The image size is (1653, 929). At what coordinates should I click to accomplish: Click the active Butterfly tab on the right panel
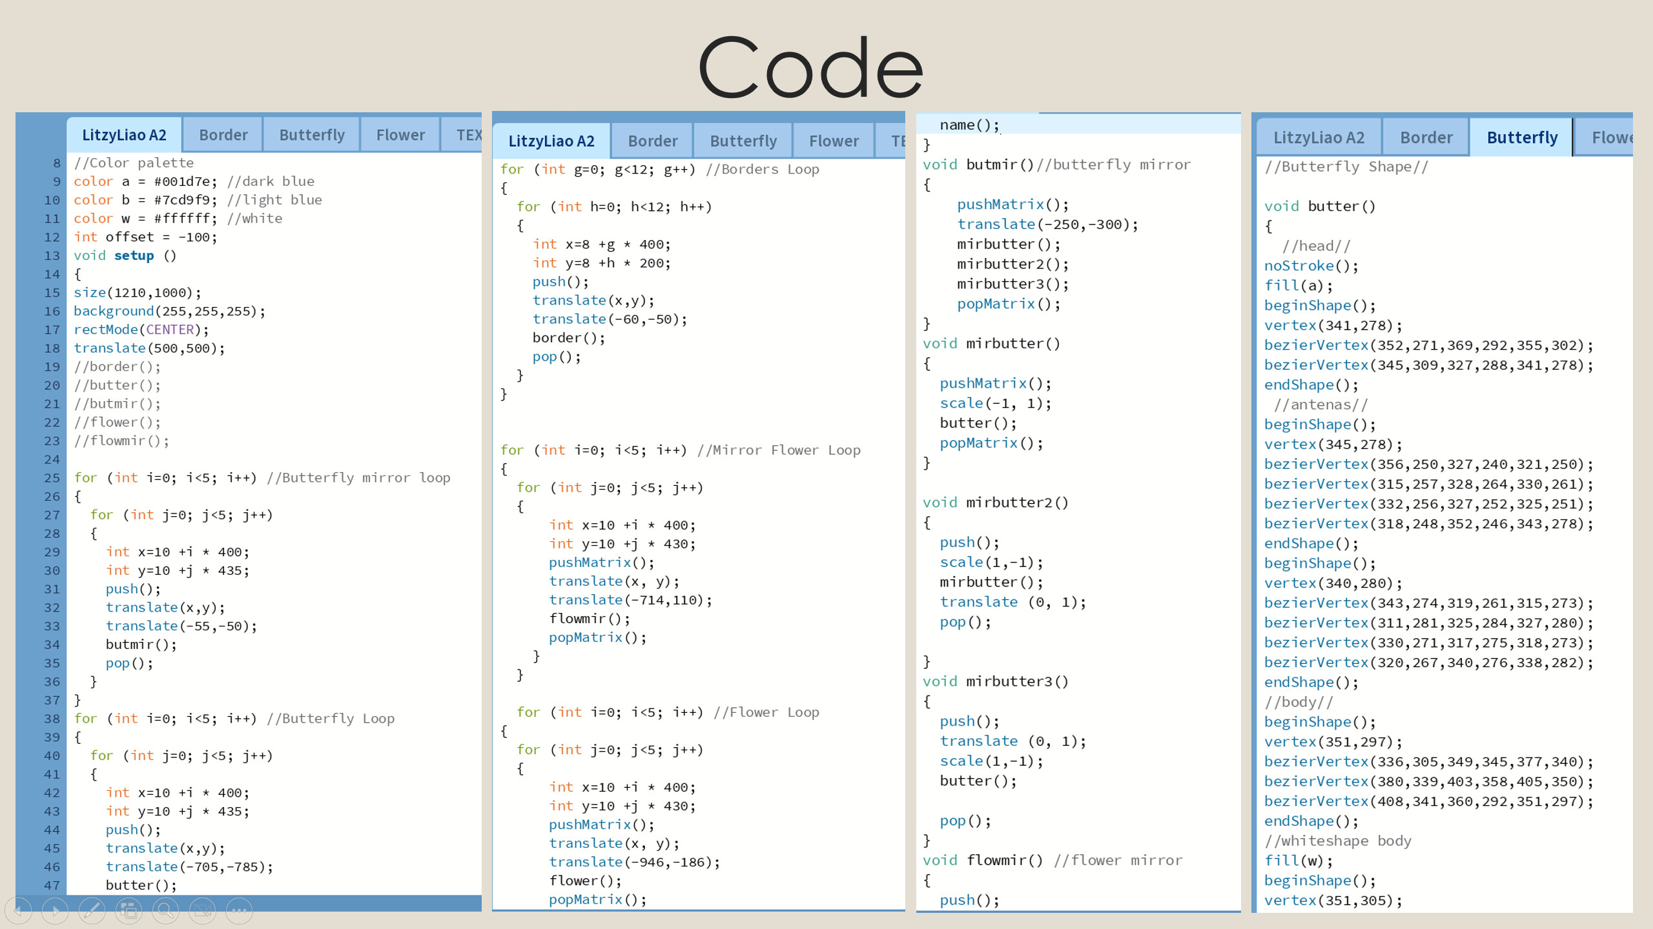pos(1521,137)
